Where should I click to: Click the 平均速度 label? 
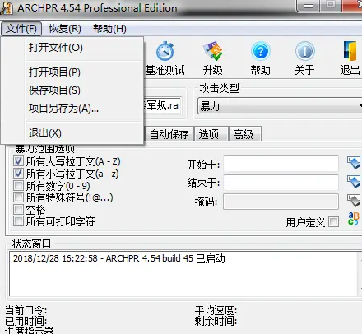click(216, 310)
